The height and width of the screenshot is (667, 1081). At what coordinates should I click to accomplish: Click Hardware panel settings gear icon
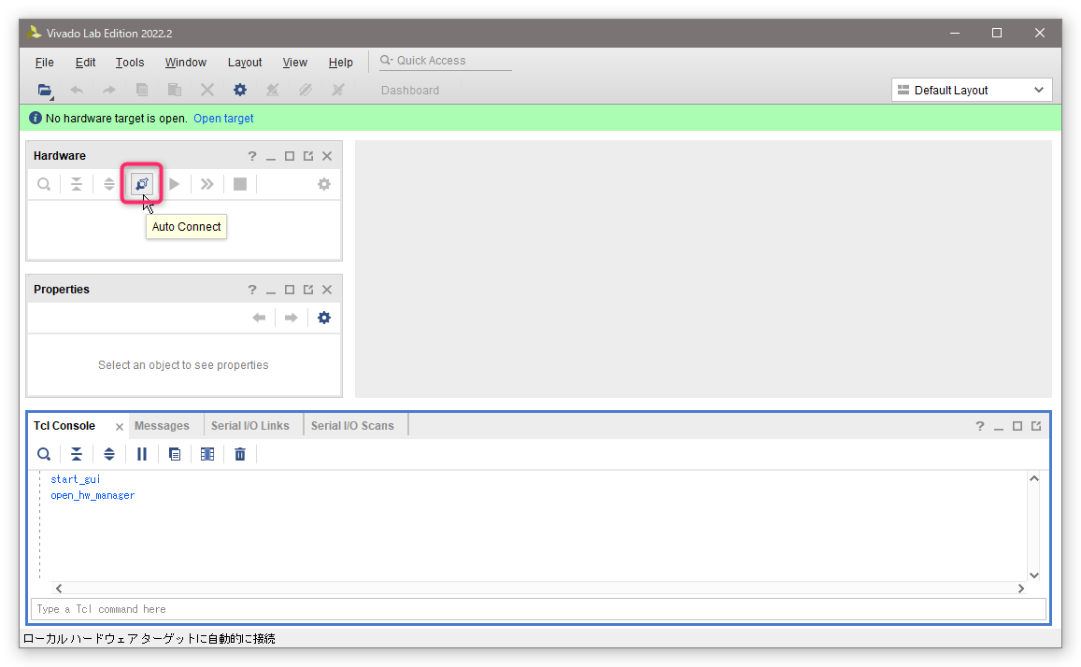(x=323, y=184)
